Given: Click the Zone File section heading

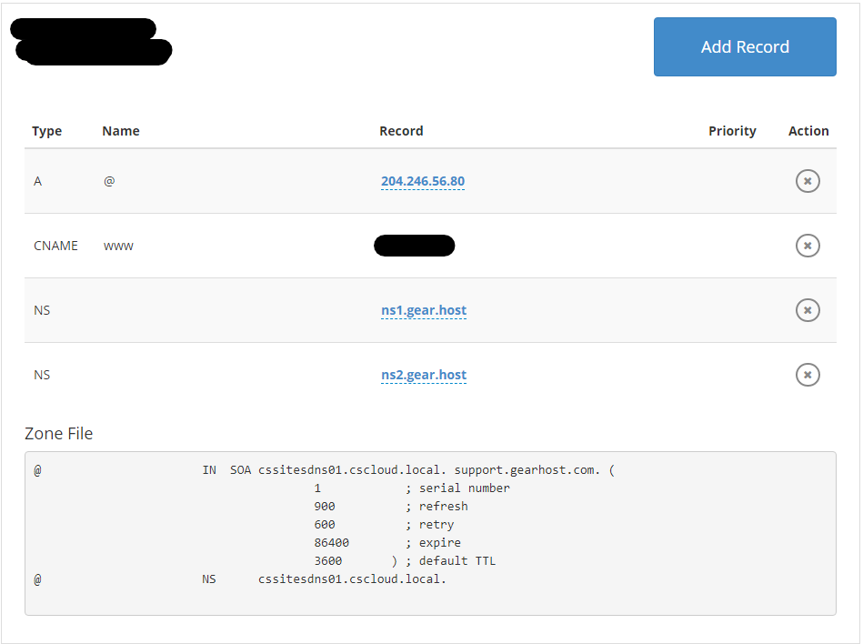Looking at the screenshot, I should [58, 433].
